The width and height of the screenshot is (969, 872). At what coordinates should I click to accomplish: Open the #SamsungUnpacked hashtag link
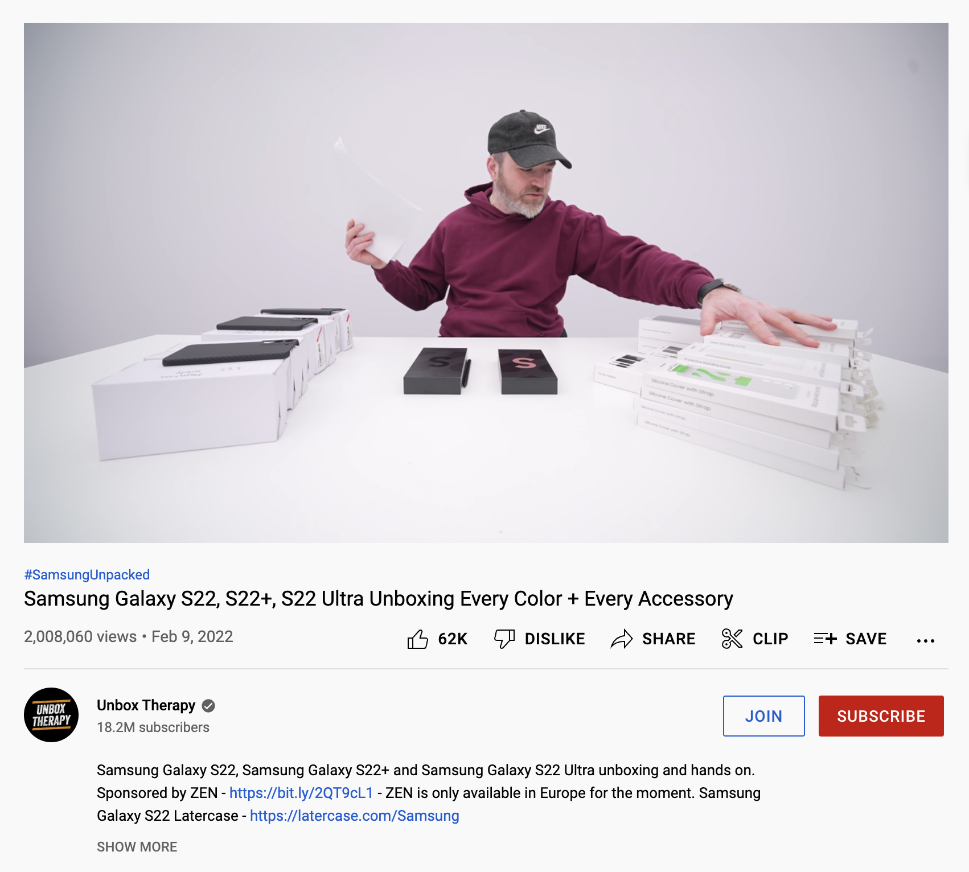click(x=87, y=575)
